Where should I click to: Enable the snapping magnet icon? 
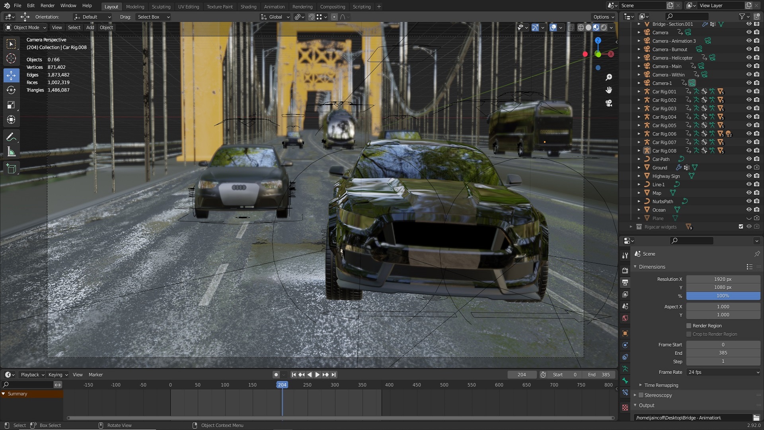coord(311,17)
